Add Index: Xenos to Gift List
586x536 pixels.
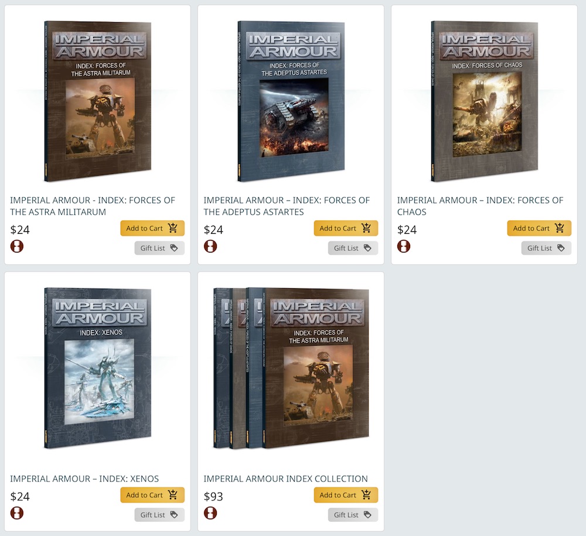[x=159, y=515]
